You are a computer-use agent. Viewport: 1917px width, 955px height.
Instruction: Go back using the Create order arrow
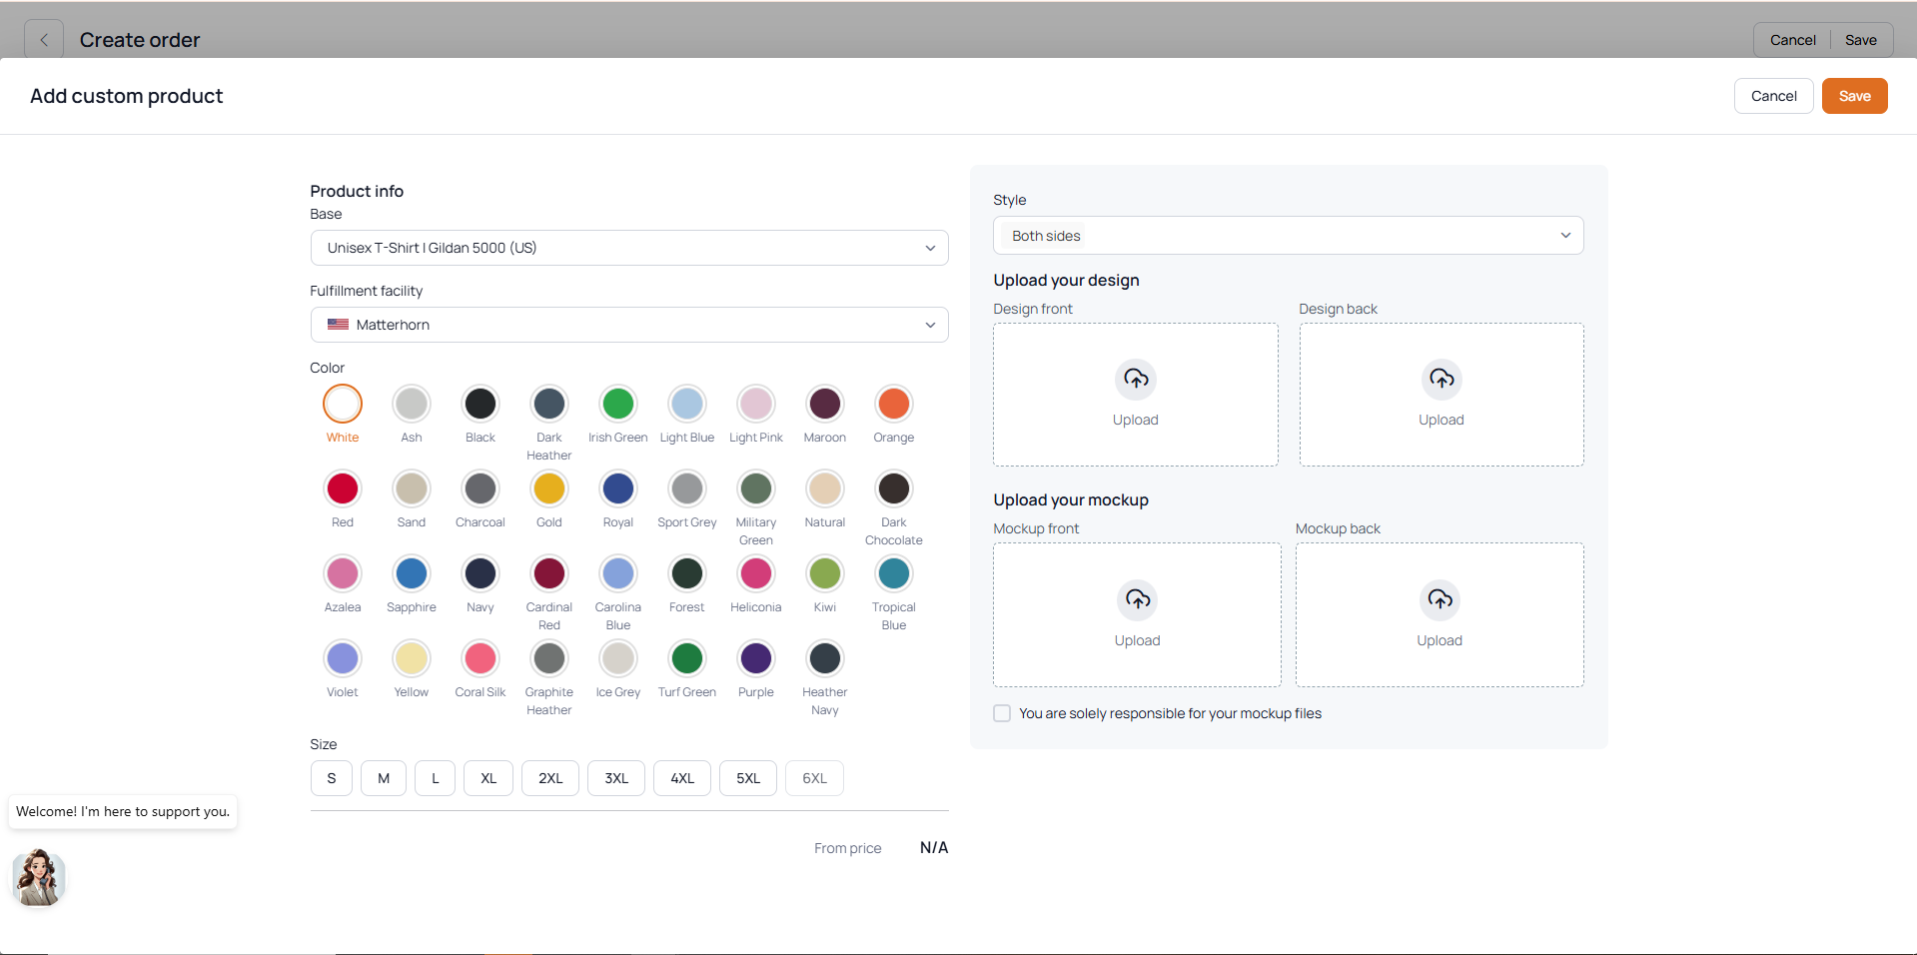coord(44,40)
